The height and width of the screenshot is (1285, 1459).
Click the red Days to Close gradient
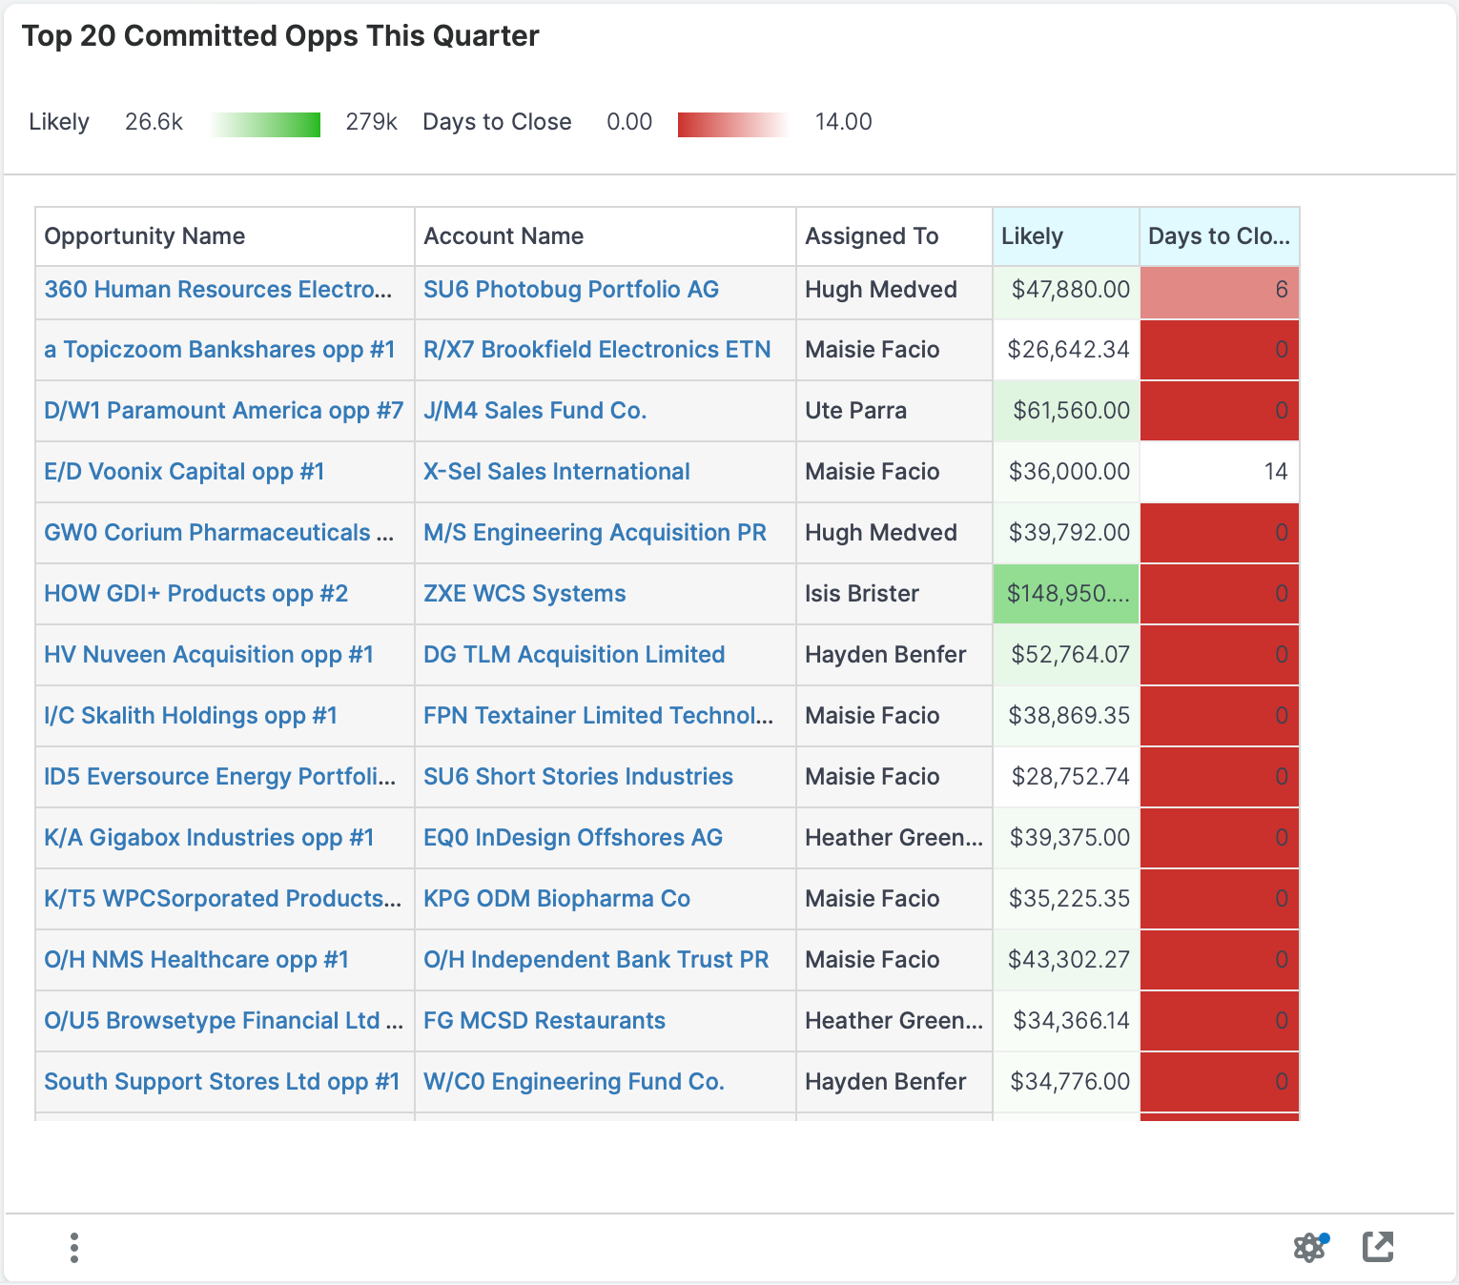[x=733, y=124]
